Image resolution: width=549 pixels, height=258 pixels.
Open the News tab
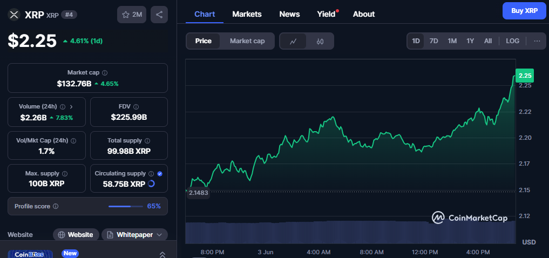tap(289, 15)
